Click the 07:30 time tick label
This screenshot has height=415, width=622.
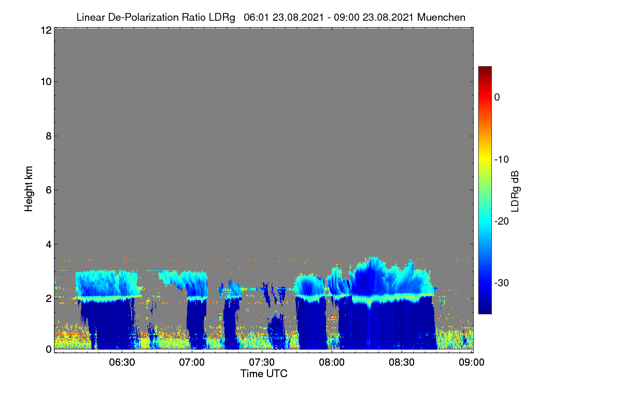pos(262,362)
